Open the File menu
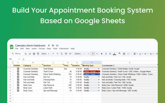 coord(16,49)
